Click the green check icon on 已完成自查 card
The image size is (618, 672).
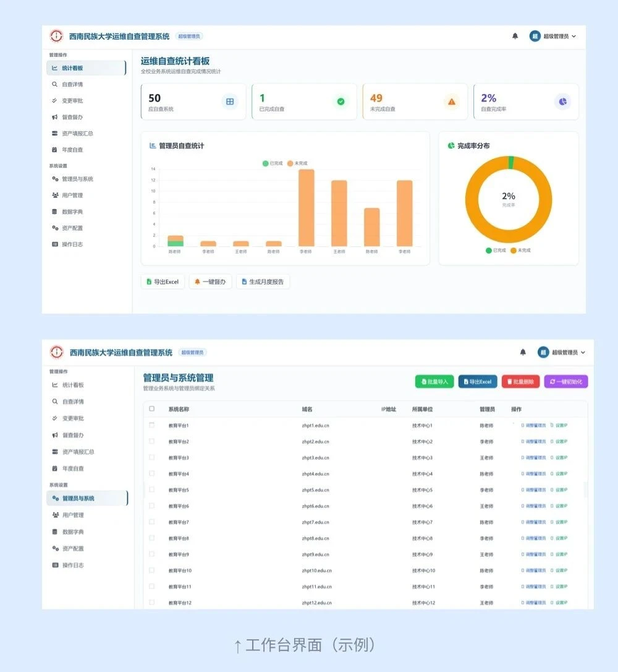[x=341, y=101]
